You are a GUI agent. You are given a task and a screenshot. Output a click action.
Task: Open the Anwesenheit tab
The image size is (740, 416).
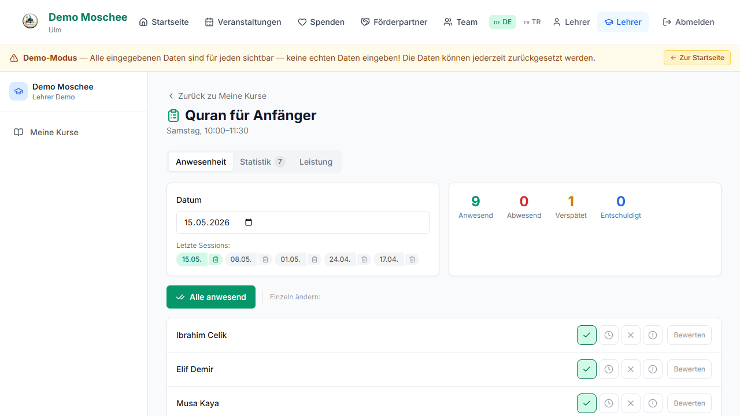point(201,162)
